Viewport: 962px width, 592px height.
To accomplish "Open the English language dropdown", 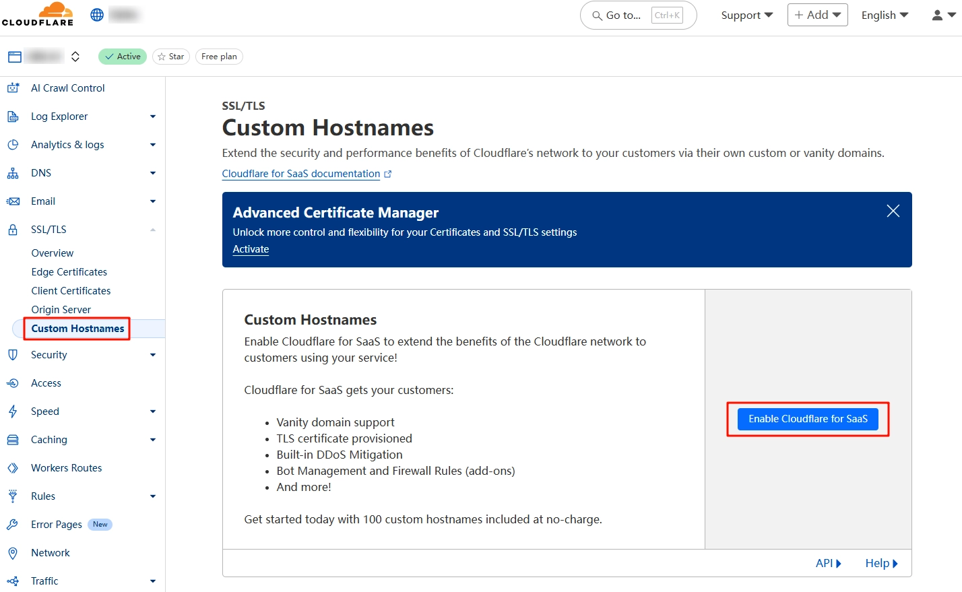I will point(884,15).
